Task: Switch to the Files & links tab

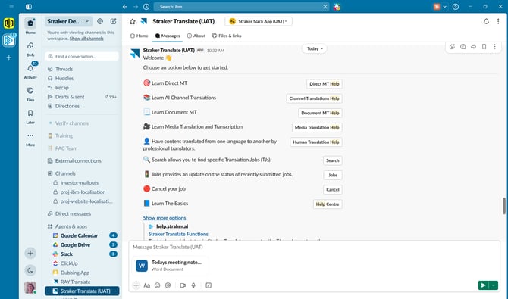Action: coord(227,36)
